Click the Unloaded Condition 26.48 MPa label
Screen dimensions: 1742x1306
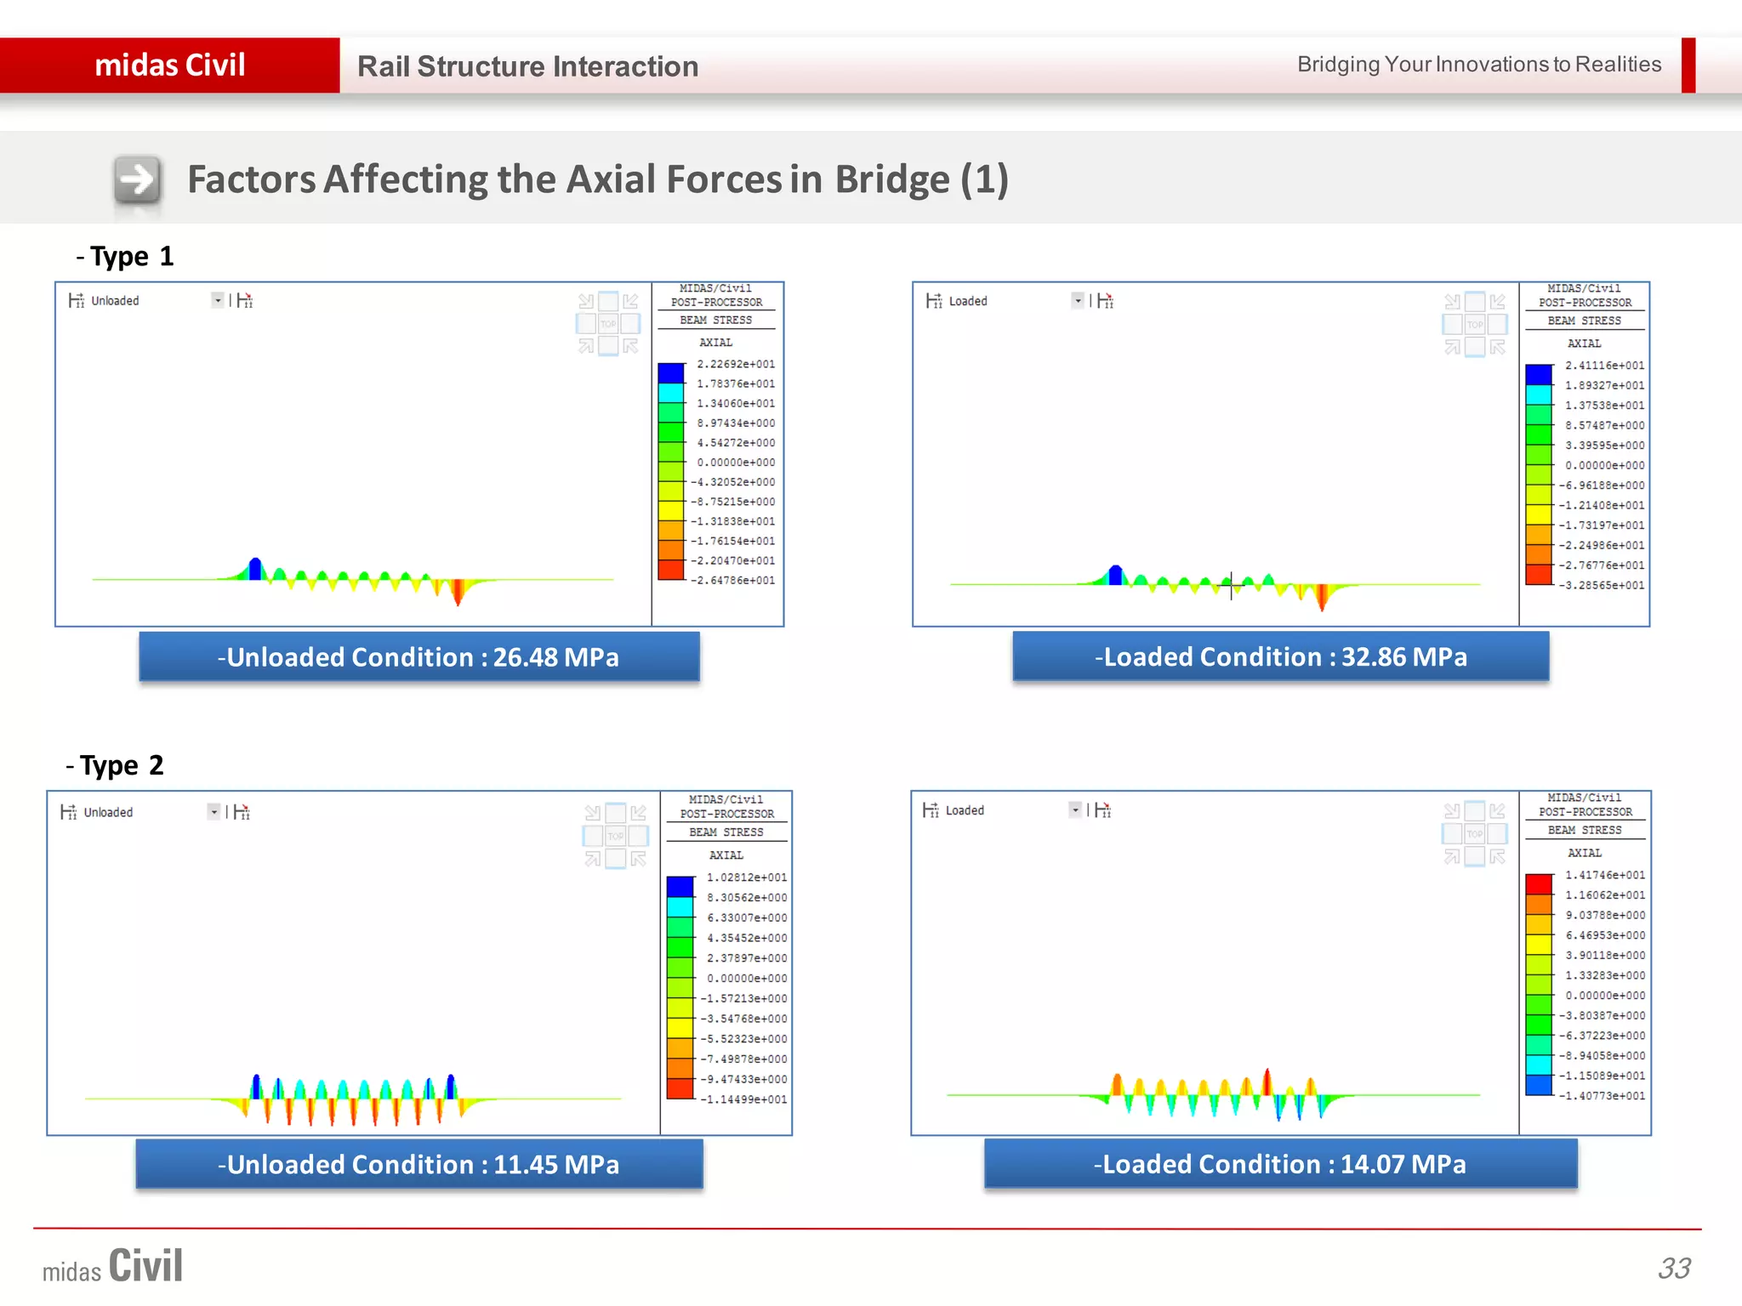click(418, 657)
